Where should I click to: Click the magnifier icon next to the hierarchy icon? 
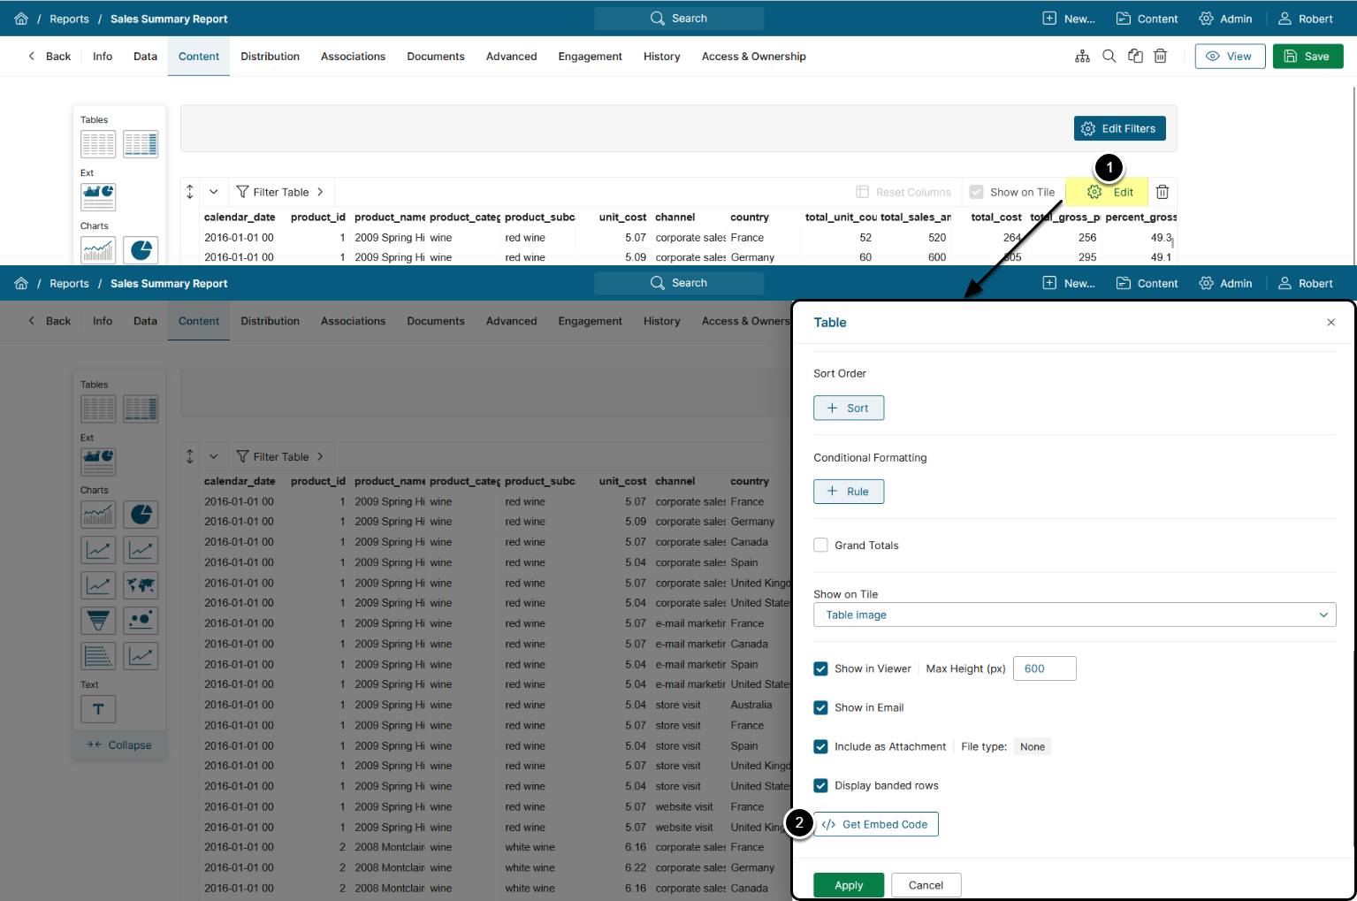point(1109,57)
